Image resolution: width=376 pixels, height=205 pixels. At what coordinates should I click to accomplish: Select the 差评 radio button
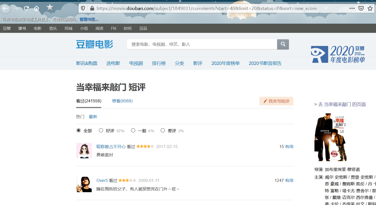(x=163, y=130)
